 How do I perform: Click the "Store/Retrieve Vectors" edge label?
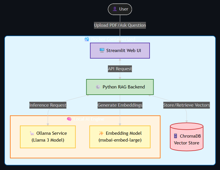[x=187, y=105]
